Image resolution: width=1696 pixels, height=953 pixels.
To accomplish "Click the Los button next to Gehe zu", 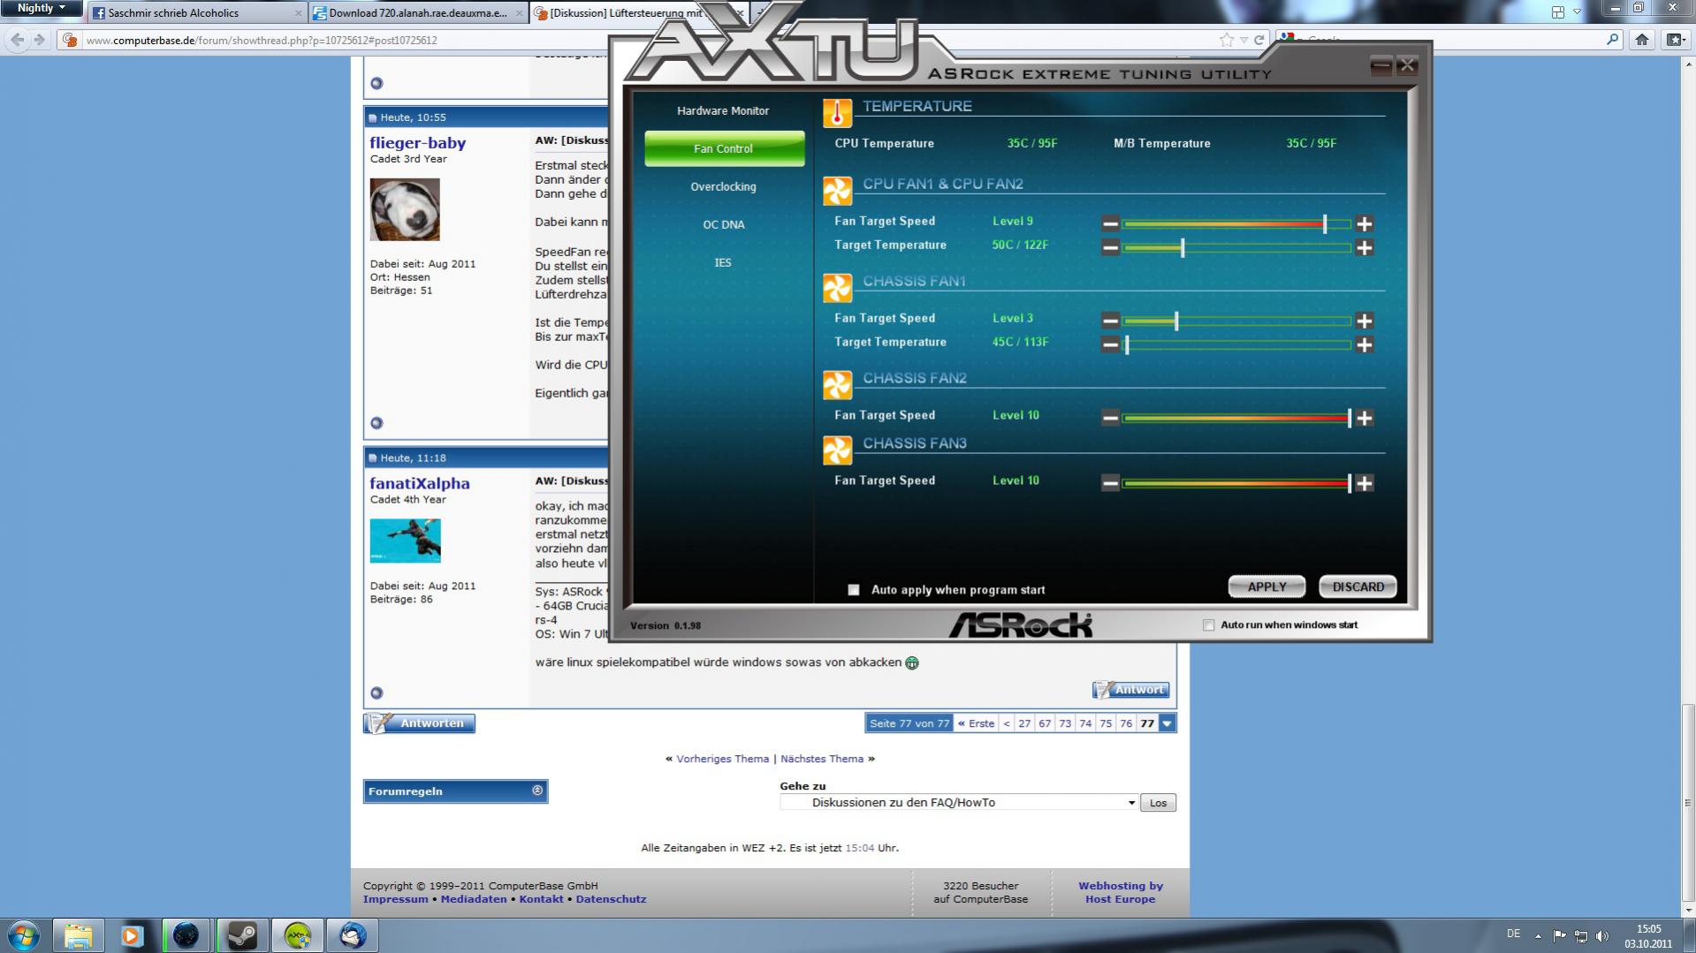I will (x=1158, y=803).
